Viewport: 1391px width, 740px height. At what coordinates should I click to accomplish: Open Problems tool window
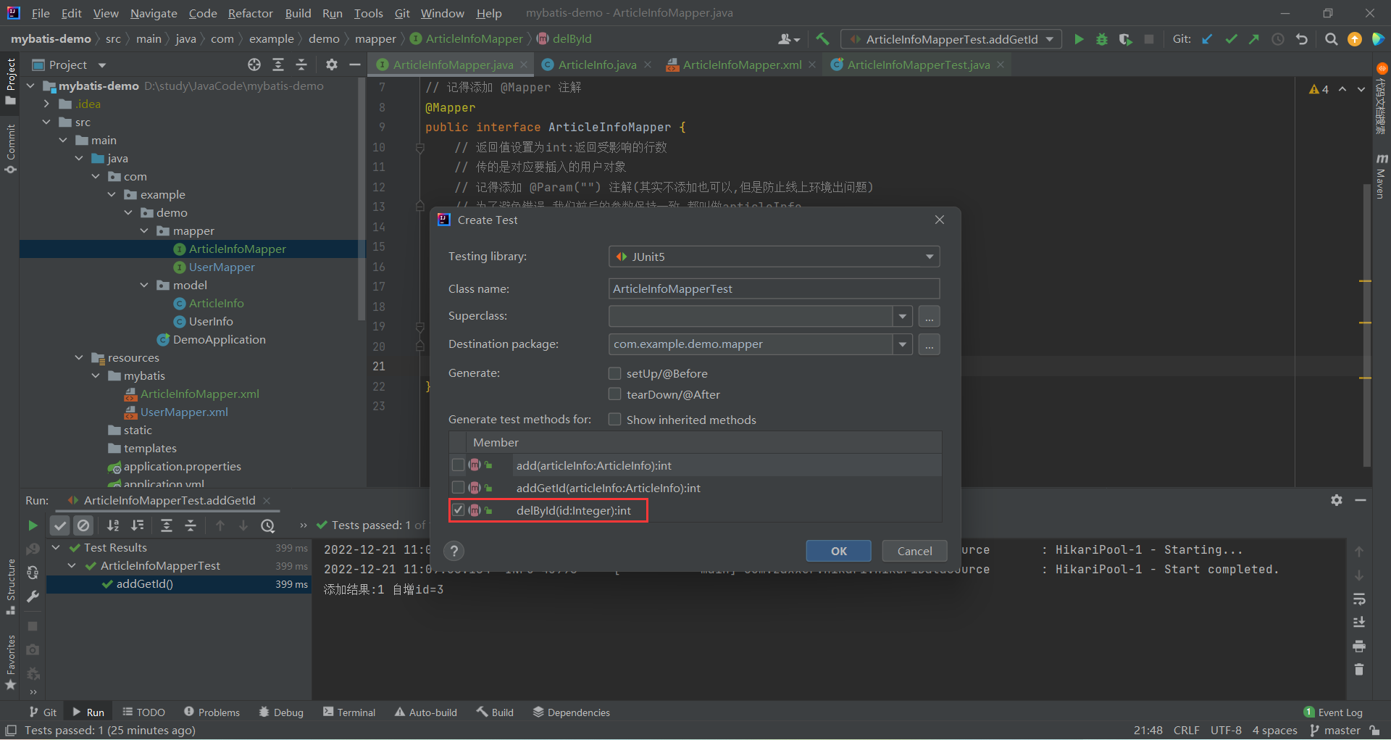click(x=212, y=712)
